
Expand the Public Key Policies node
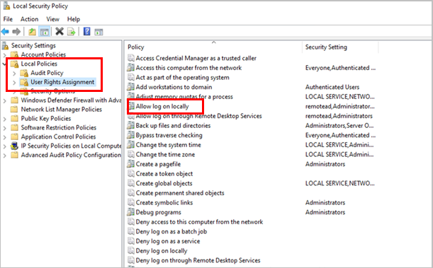click(4, 119)
